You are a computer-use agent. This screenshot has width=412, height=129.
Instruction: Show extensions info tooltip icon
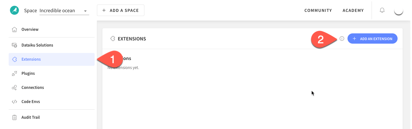(342, 39)
